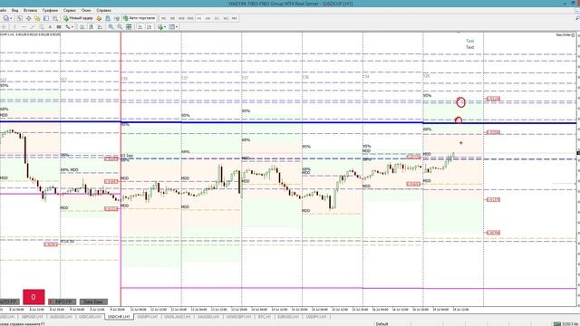Expand the Arrows tool dropdown

click(72, 26)
